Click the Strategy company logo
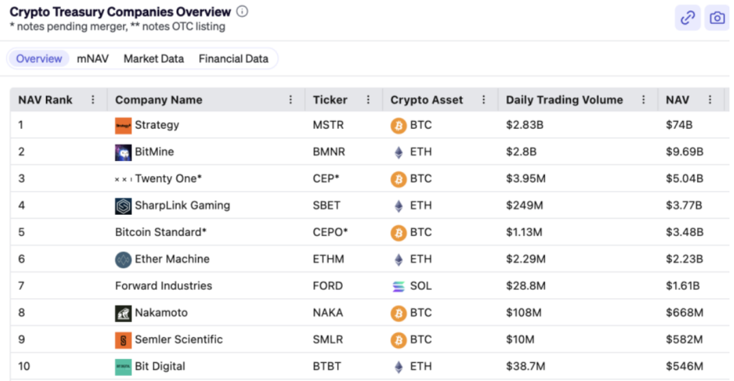The height and width of the screenshot is (381, 734). [x=123, y=125]
